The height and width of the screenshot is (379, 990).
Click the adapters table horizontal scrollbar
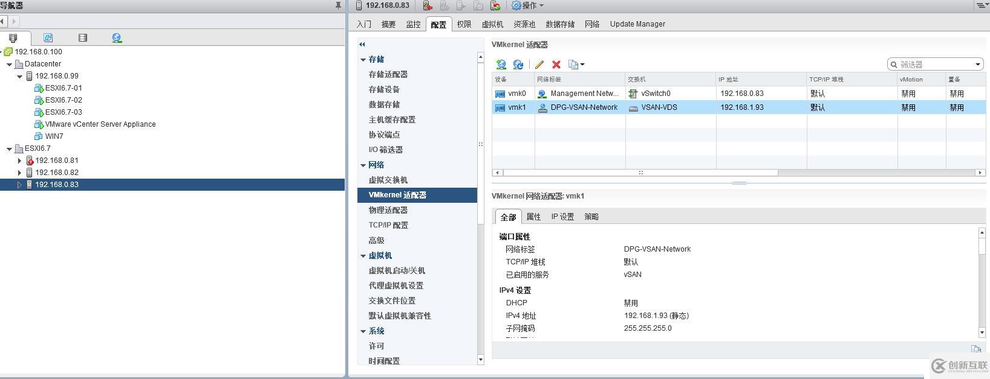coord(640,173)
